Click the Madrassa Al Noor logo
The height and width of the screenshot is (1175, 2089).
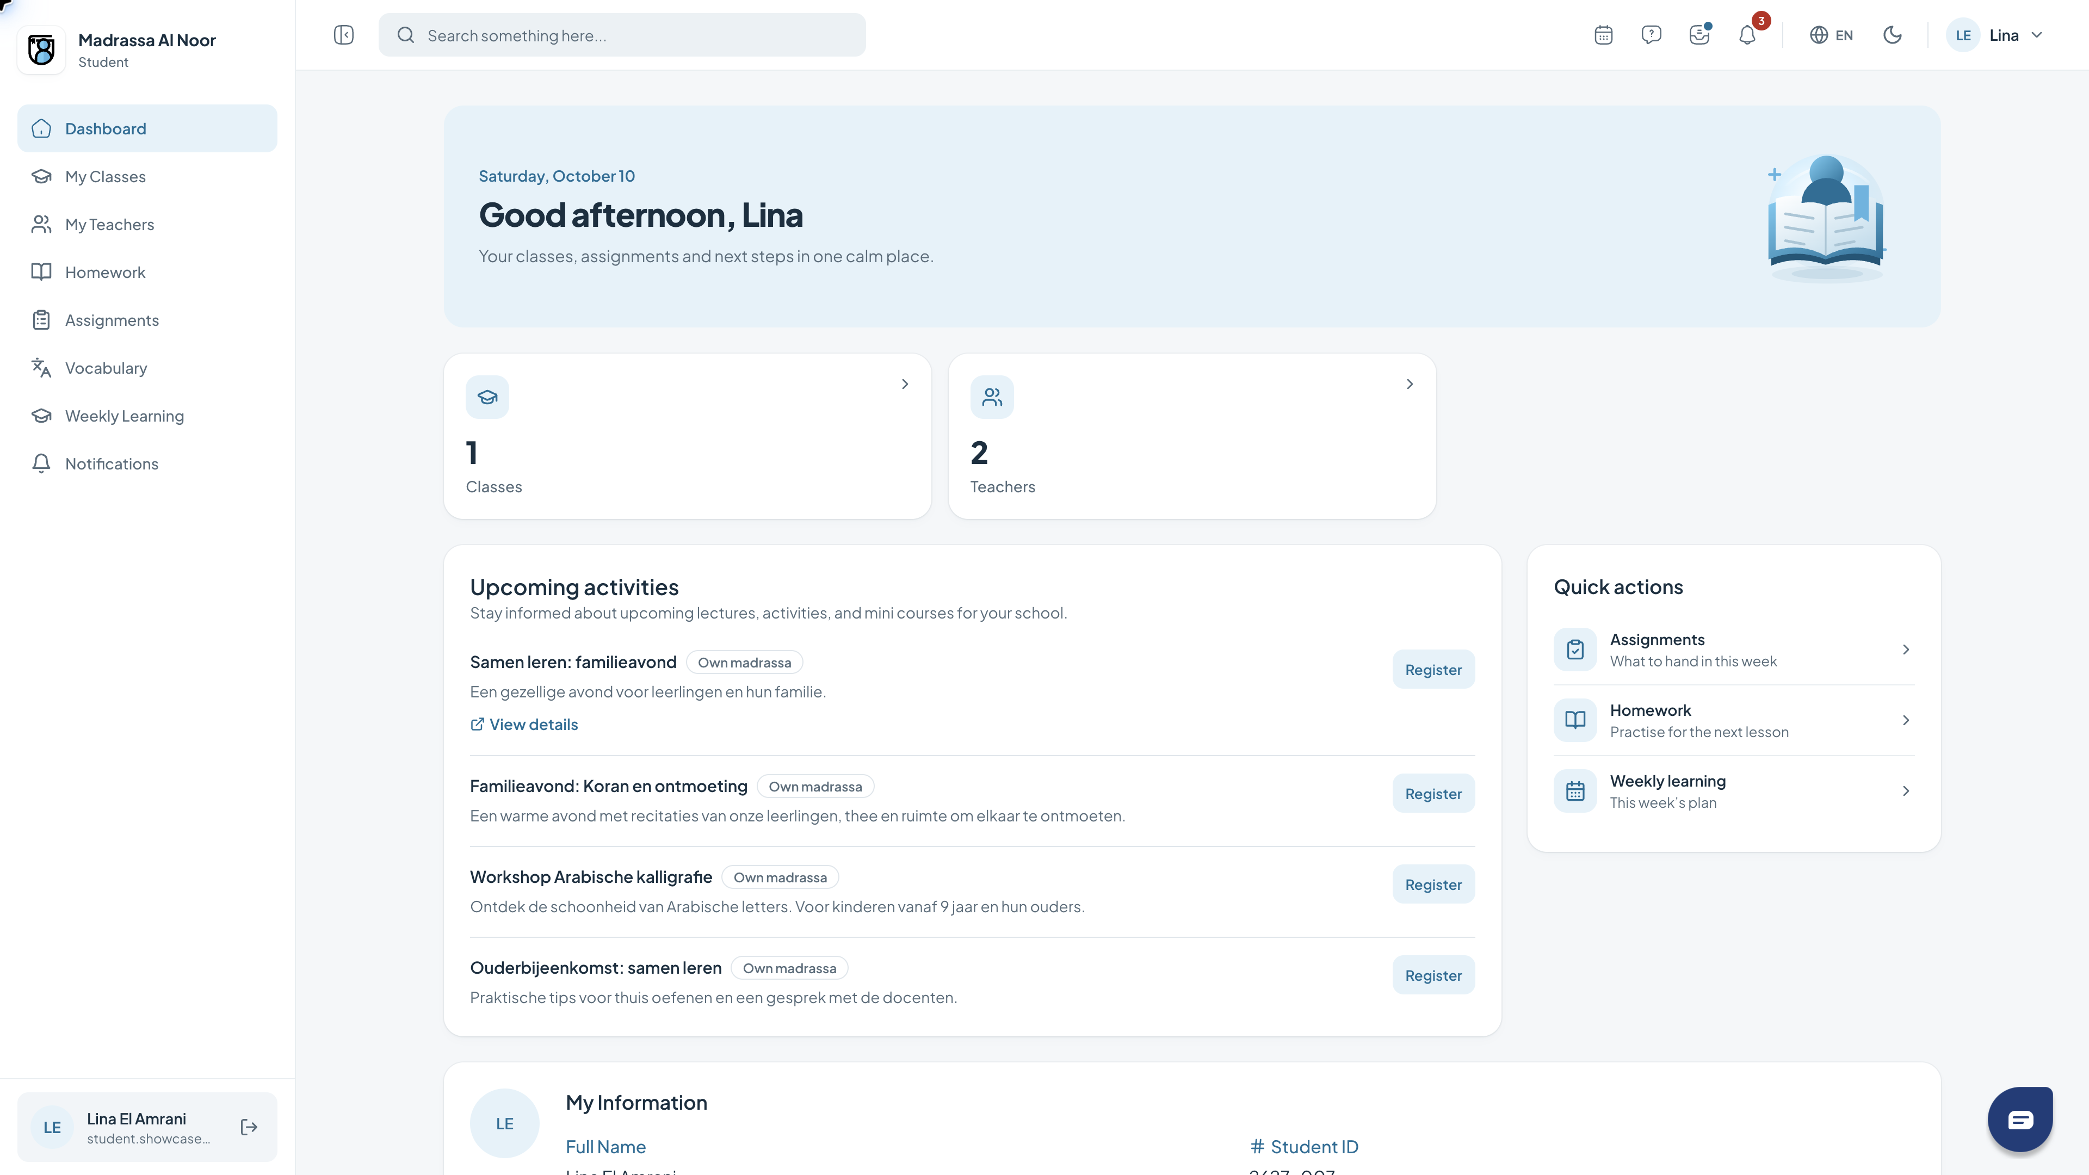pos(41,50)
